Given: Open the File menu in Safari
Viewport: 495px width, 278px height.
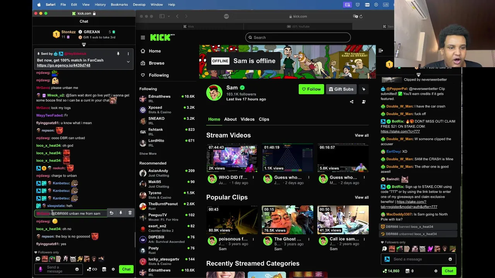Looking at the screenshot, I should [63, 5].
